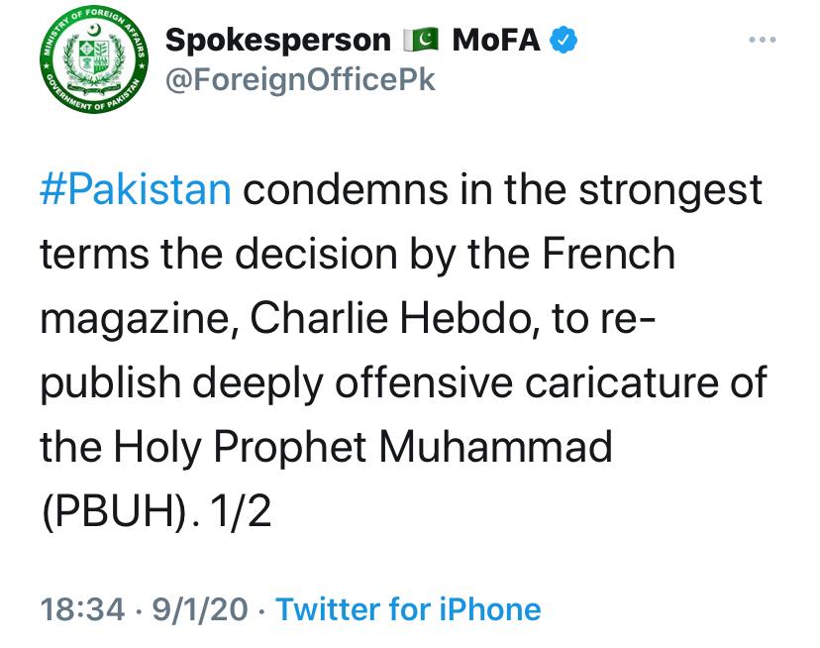This screenshot has height=648, width=820.
Task: Click the Pakistan flag emoji in the name
Action: [x=421, y=41]
